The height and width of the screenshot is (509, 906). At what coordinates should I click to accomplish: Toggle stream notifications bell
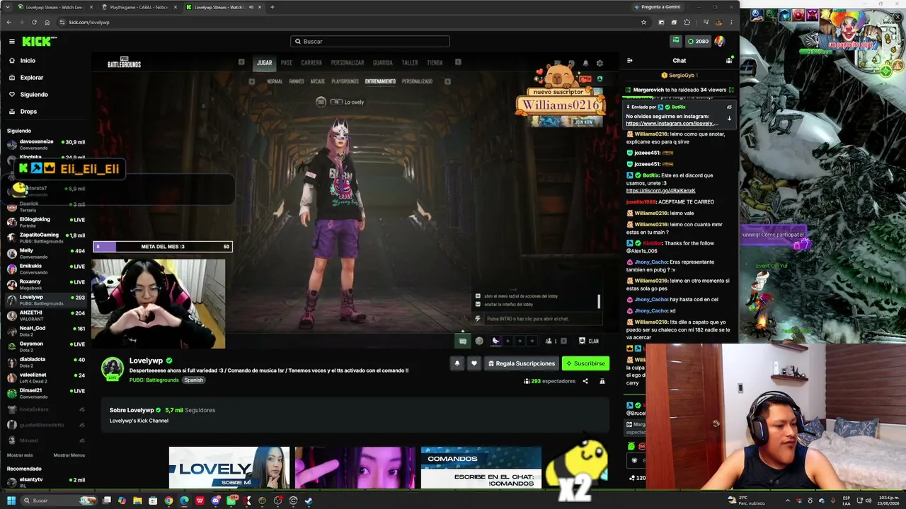pyautogui.click(x=457, y=363)
